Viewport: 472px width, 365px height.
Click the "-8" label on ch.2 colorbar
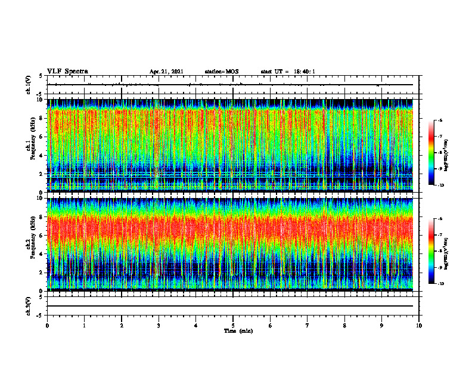tap(439, 251)
